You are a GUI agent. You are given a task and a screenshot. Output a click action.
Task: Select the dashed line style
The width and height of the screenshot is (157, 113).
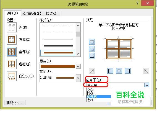tap(58, 26)
